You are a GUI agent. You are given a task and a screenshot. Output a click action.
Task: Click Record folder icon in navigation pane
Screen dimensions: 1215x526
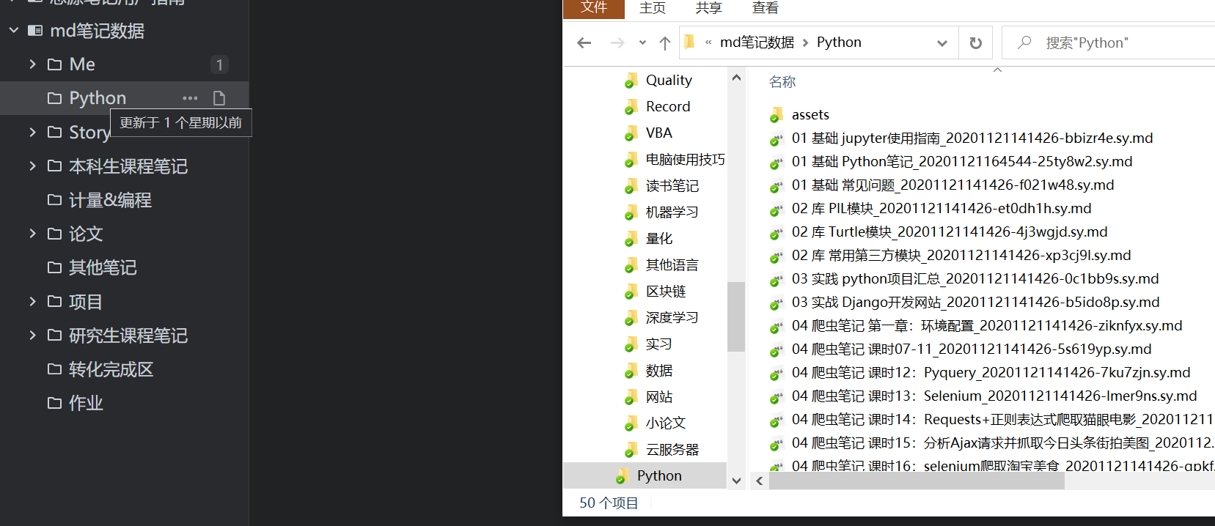631,107
